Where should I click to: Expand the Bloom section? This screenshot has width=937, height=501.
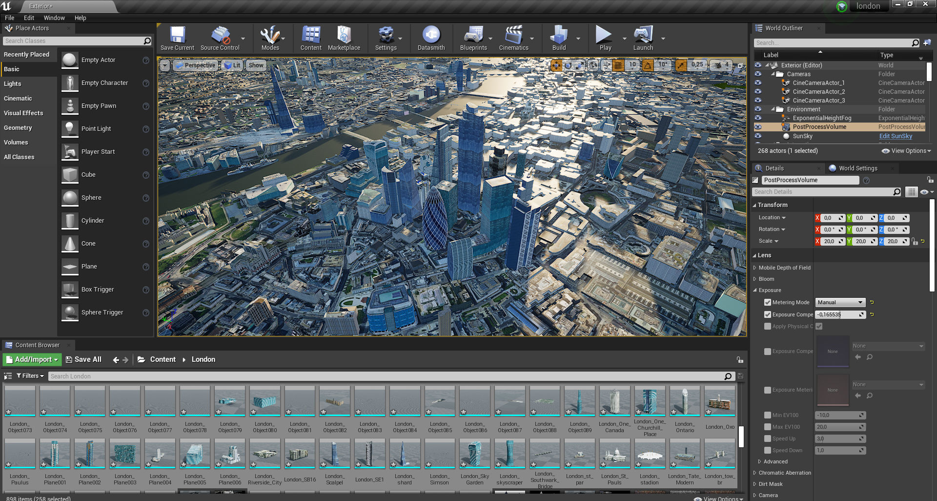pyautogui.click(x=754, y=279)
